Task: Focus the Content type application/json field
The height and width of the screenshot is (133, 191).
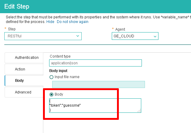Action: pyautogui.click(x=95, y=63)
